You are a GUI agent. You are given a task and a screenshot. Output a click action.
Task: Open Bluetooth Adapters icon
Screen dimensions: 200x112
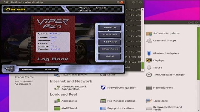tap(149, 53)
